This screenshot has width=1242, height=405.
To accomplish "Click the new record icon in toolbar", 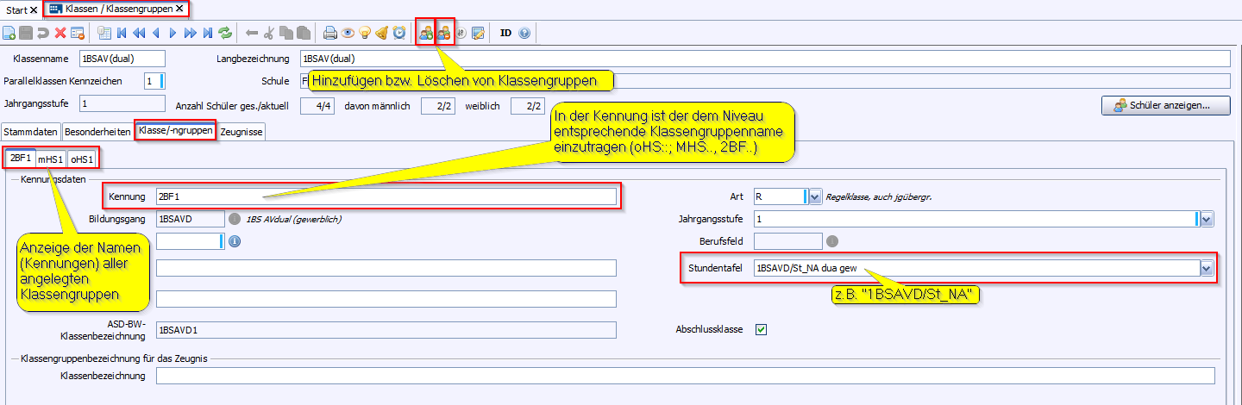I will point(9,34).
